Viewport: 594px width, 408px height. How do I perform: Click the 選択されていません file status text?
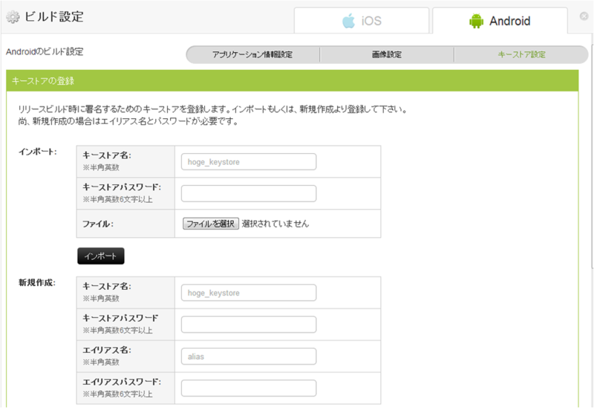275,224
